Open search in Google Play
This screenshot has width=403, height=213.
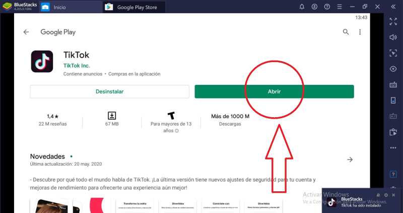tap(346, 32)
